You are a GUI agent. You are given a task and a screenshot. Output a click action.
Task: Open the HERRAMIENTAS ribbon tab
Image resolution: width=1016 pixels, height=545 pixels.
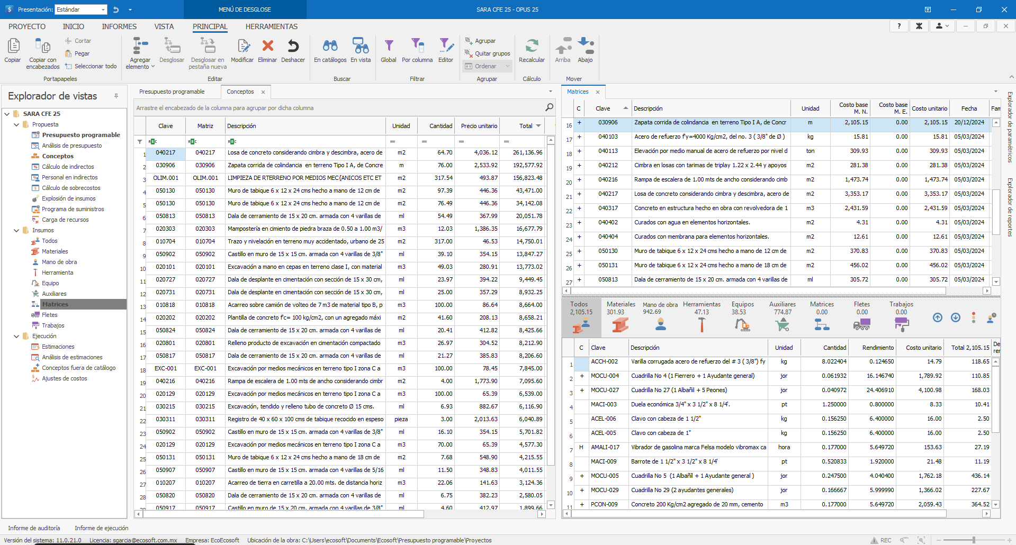click(272, 26)
